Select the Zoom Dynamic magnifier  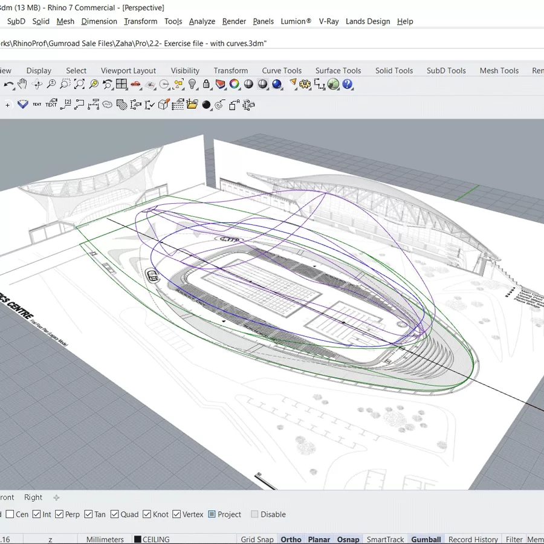(x=51, y=84)
